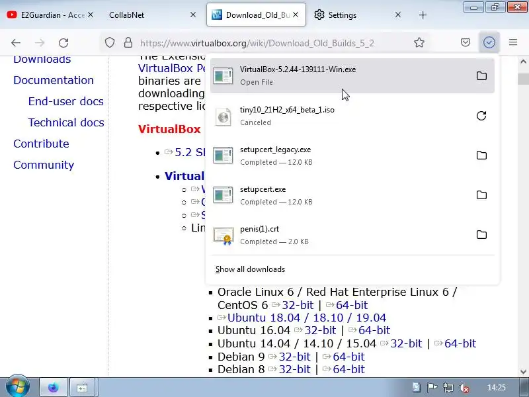The height and width of the screenshot is (397, 529).
Task: Open End-user docs link
Action: 65,101
